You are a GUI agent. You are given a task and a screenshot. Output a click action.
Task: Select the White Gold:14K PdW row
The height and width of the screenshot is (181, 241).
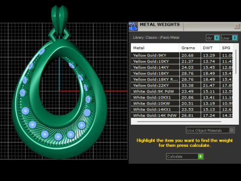click(182, 116)
